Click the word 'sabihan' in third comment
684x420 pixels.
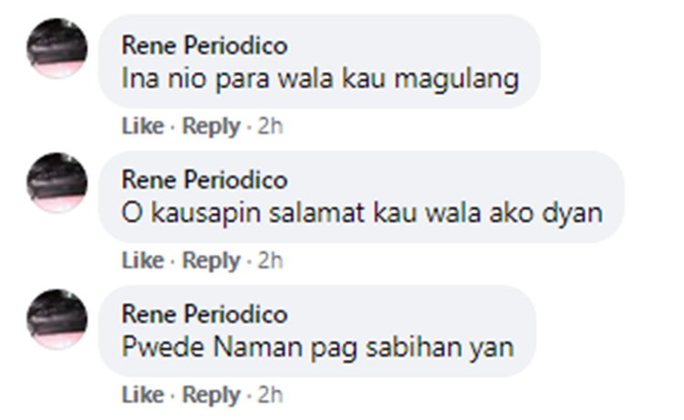pyautogui.click(x=413, y=348)
